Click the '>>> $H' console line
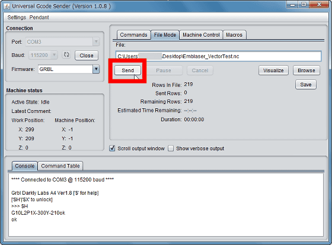The image size is (332, 245). pyautogui.click(x=20, y=206)
